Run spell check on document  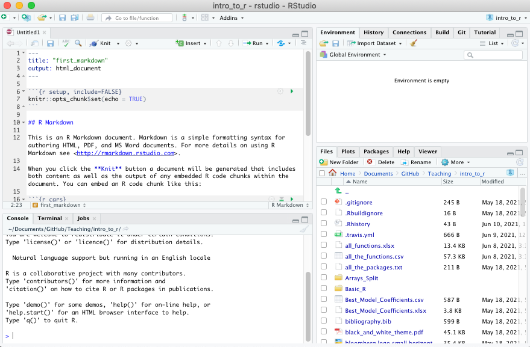point(66,43)
